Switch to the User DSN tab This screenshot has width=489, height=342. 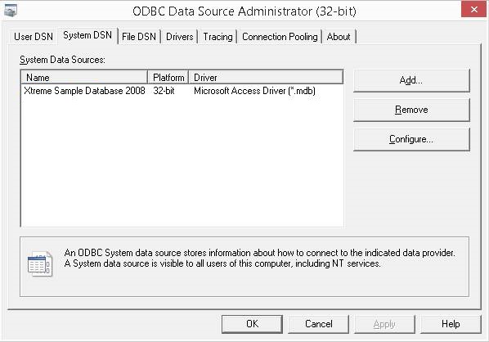point(34,37)
